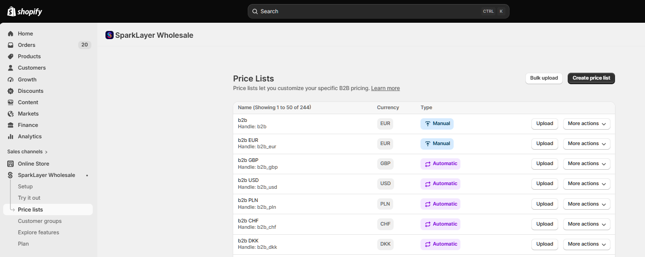The image size is (645, 257).
Task: Click the pin dot beside SparkLayer Wholesale
Action: (x=87, y=176)
